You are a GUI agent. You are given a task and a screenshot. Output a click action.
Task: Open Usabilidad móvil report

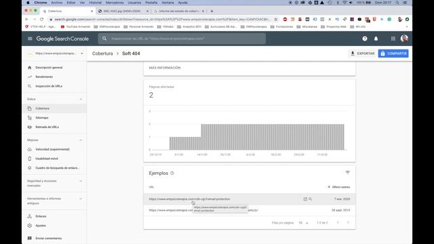tap(47, 159)
